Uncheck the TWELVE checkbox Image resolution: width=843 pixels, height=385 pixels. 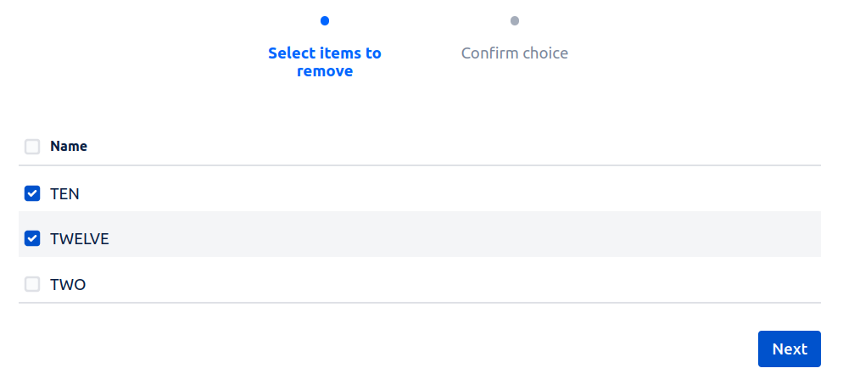pos(32,239)
